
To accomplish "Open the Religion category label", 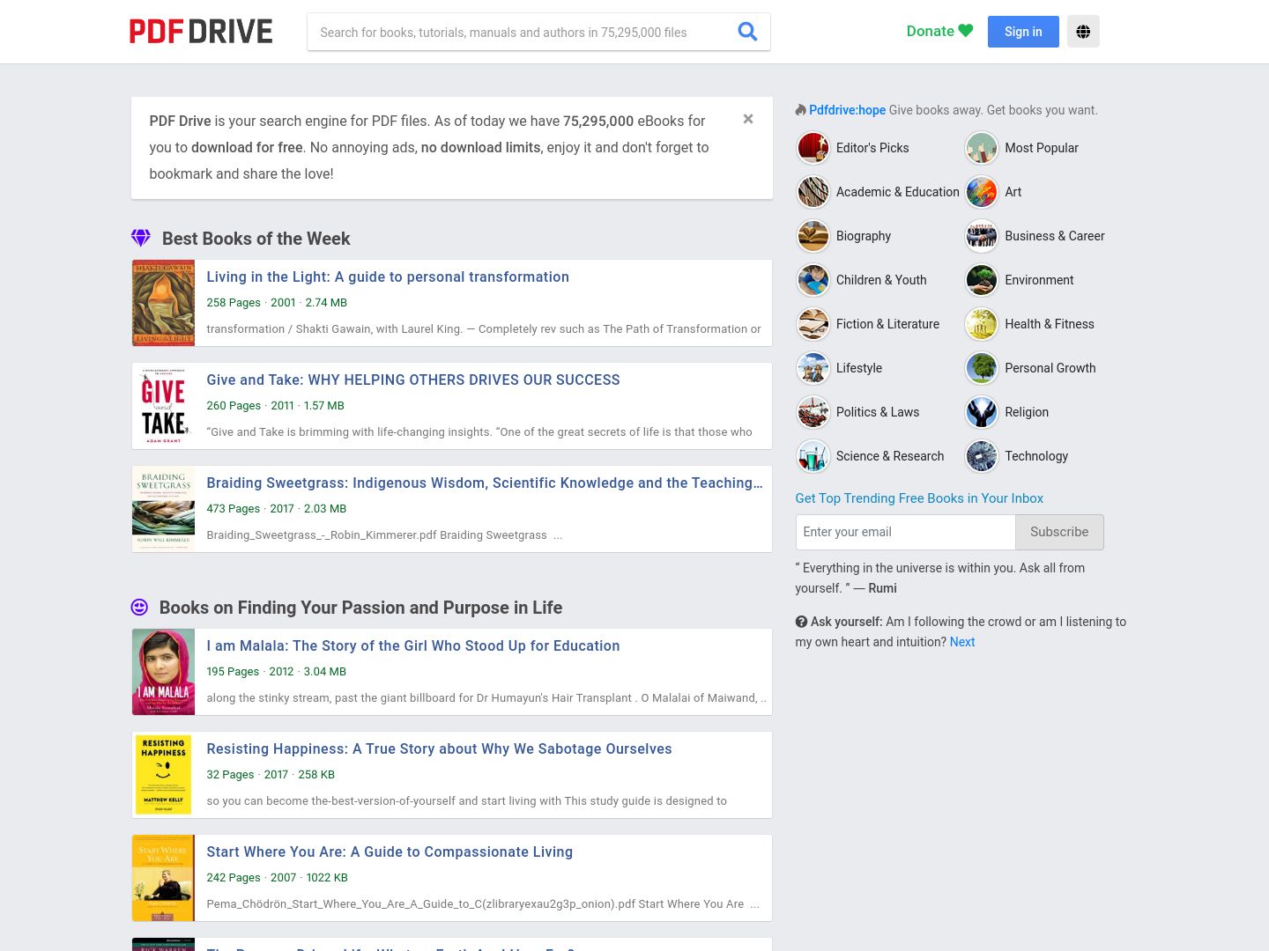I will click(1027, 412).
